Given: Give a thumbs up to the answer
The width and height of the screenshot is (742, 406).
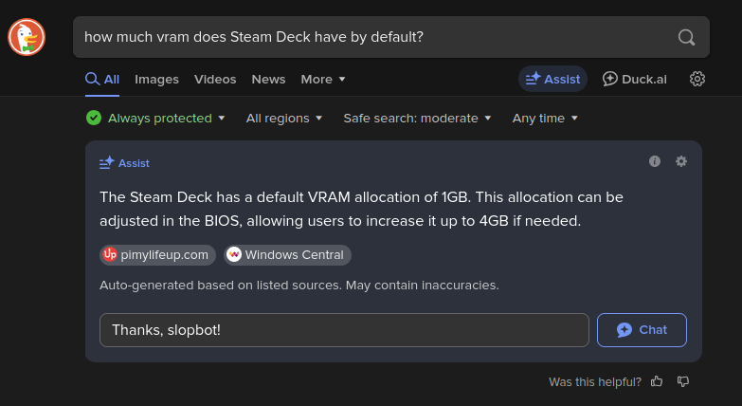Looking at the screenshot, I should tap(657, 381).
